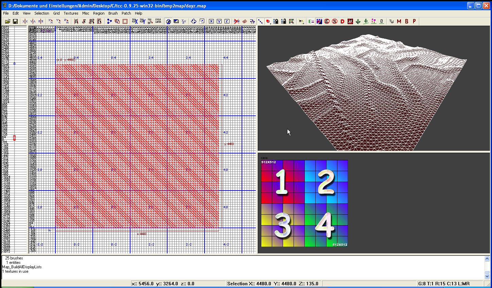This screenshot has width=492, height=288.
Task: Click the red patch grid icon
Action: [245, 21]
